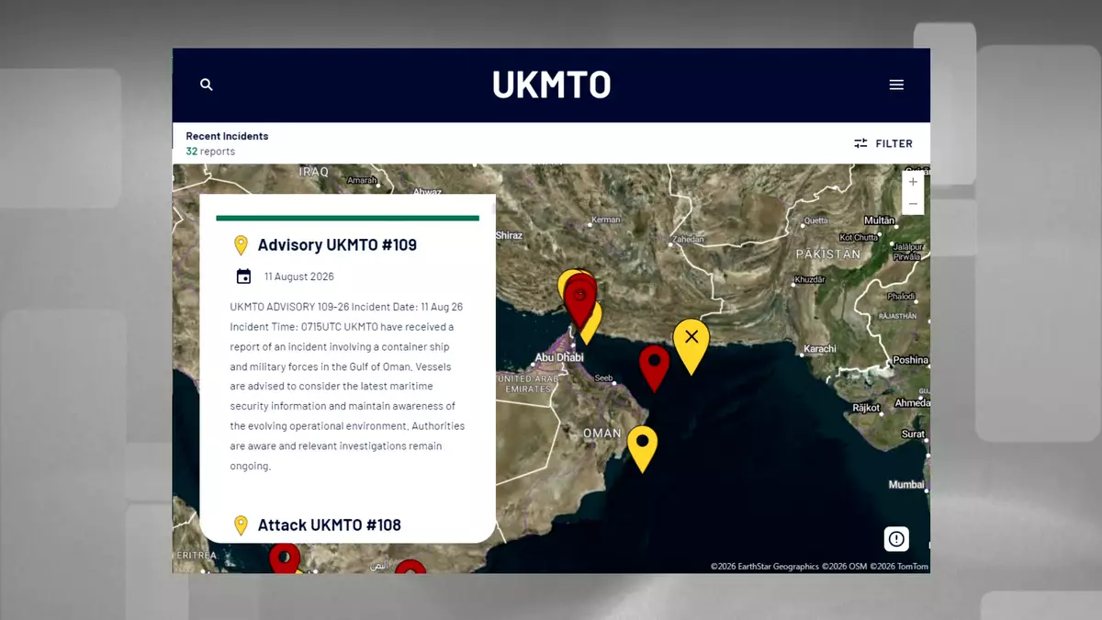Screen dimensions: 1102x620
Task: Open Attack UKMTO #108 entry
Action: [x=329, y=525]
